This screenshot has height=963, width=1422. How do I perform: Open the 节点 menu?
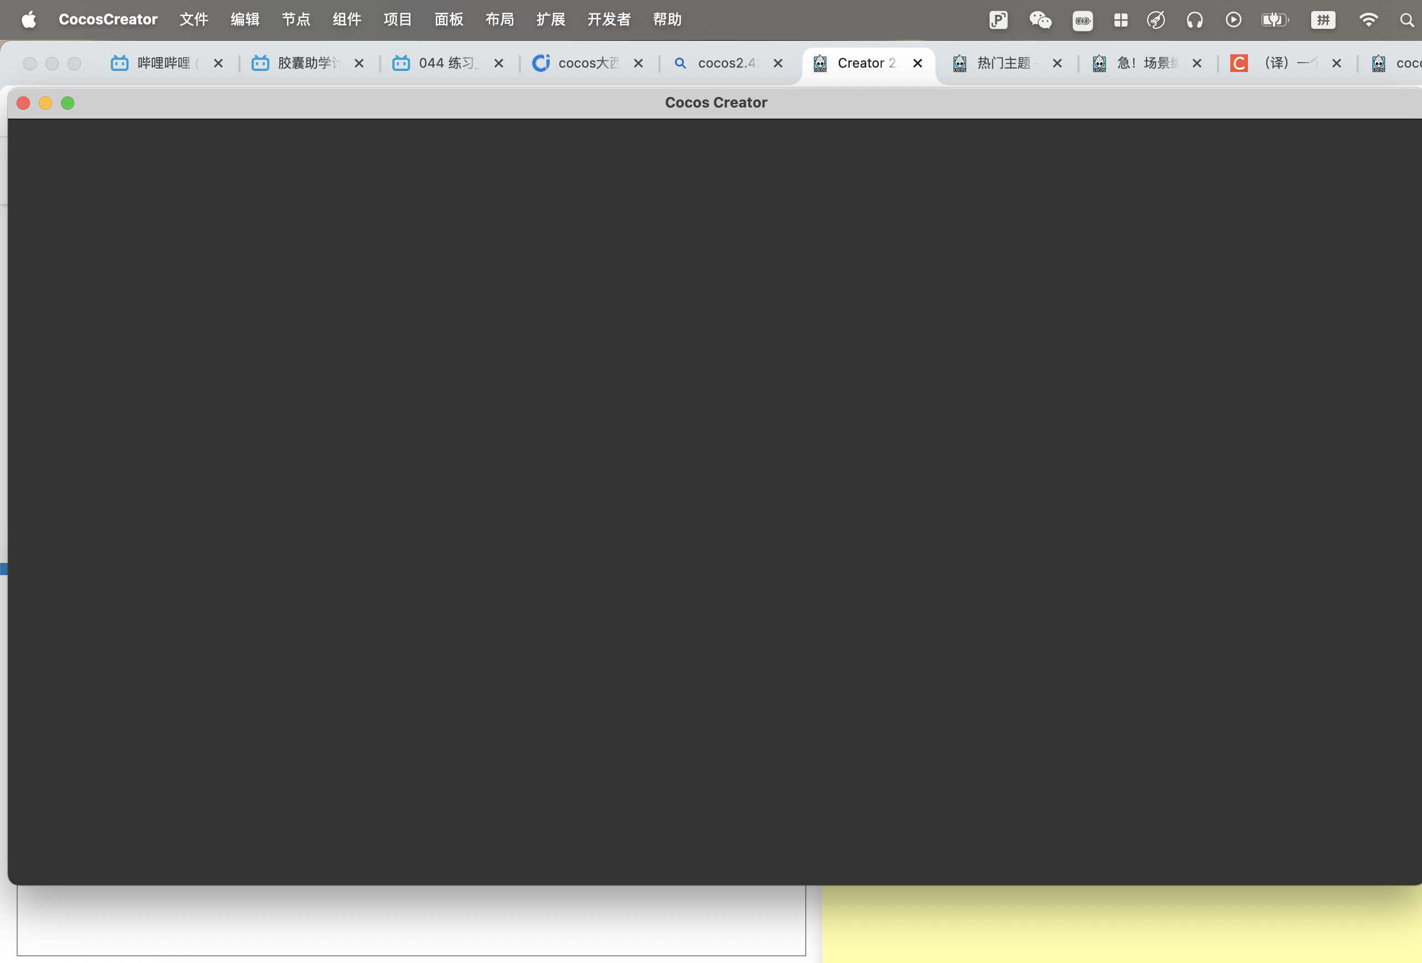pyautogui.click(x=295, y=19)
